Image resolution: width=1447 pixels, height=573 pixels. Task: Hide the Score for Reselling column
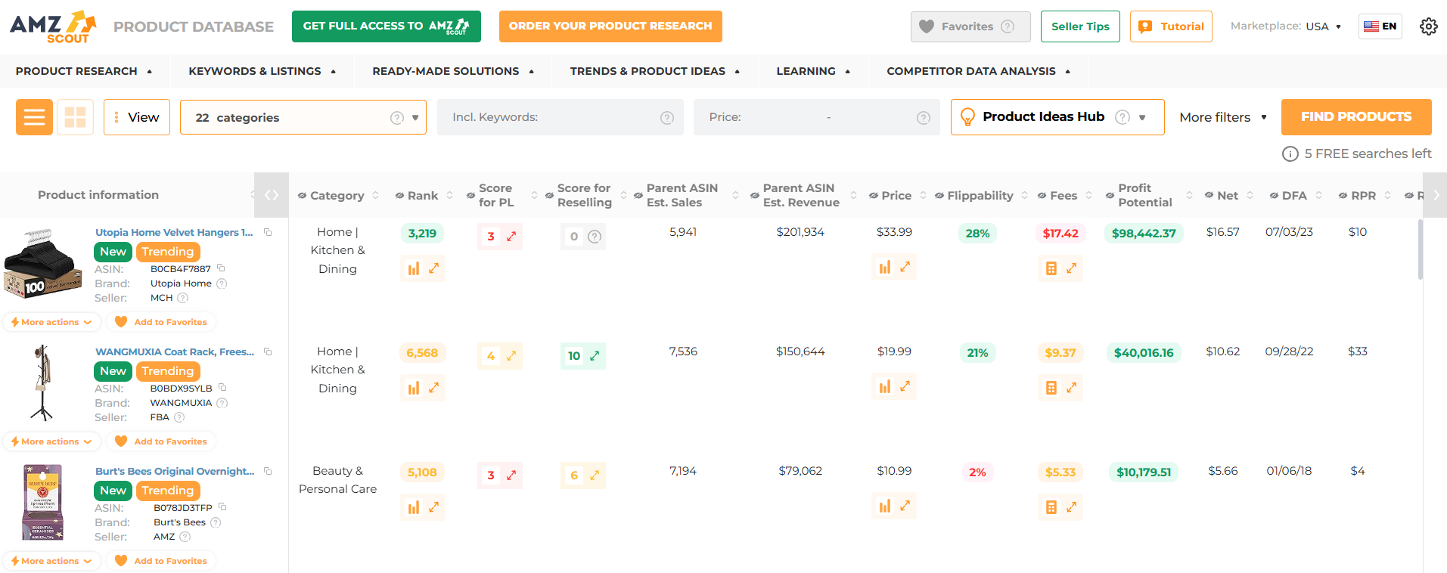tap(549, 196)
